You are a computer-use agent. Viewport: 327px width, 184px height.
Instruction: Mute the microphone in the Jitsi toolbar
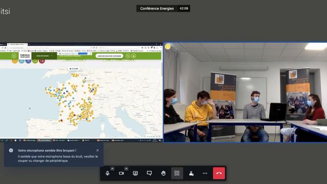(107, 173)
